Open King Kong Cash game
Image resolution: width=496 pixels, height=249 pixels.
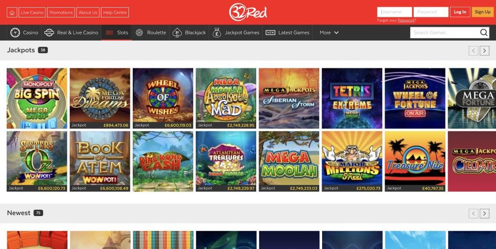coord(163,161)
